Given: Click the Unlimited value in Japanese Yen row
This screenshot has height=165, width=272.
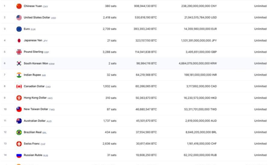Looking at the screenshot, I should (260, 41).
